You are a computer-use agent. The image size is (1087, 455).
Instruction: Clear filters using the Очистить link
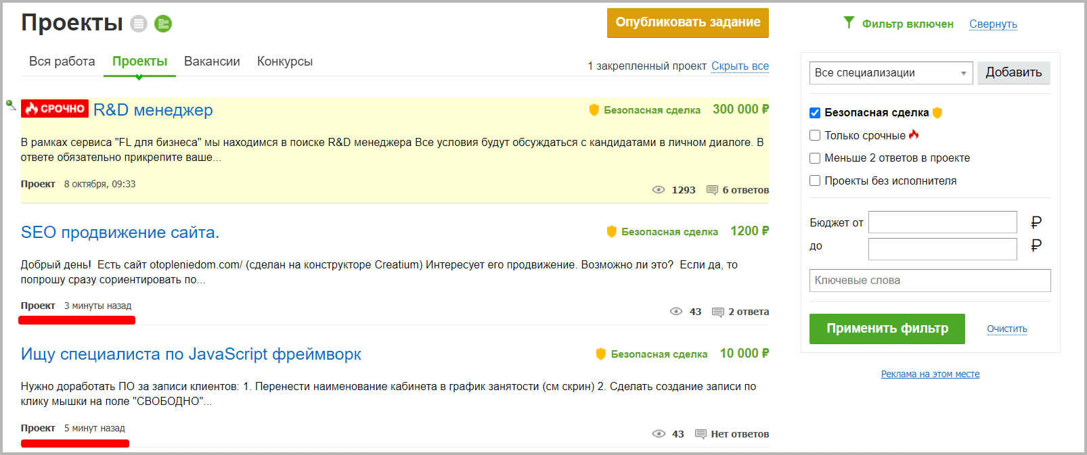[1006, 329]
